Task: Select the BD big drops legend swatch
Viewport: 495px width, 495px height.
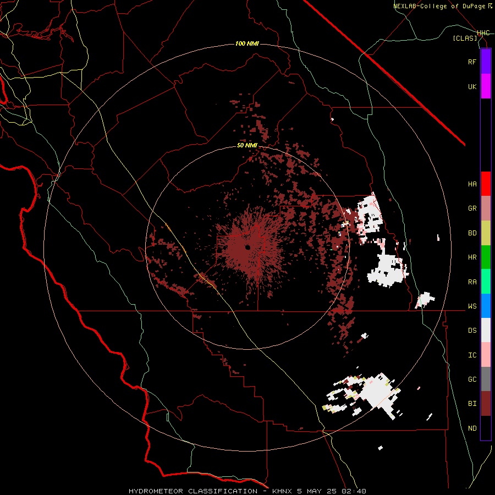Action: coord(486,233)
